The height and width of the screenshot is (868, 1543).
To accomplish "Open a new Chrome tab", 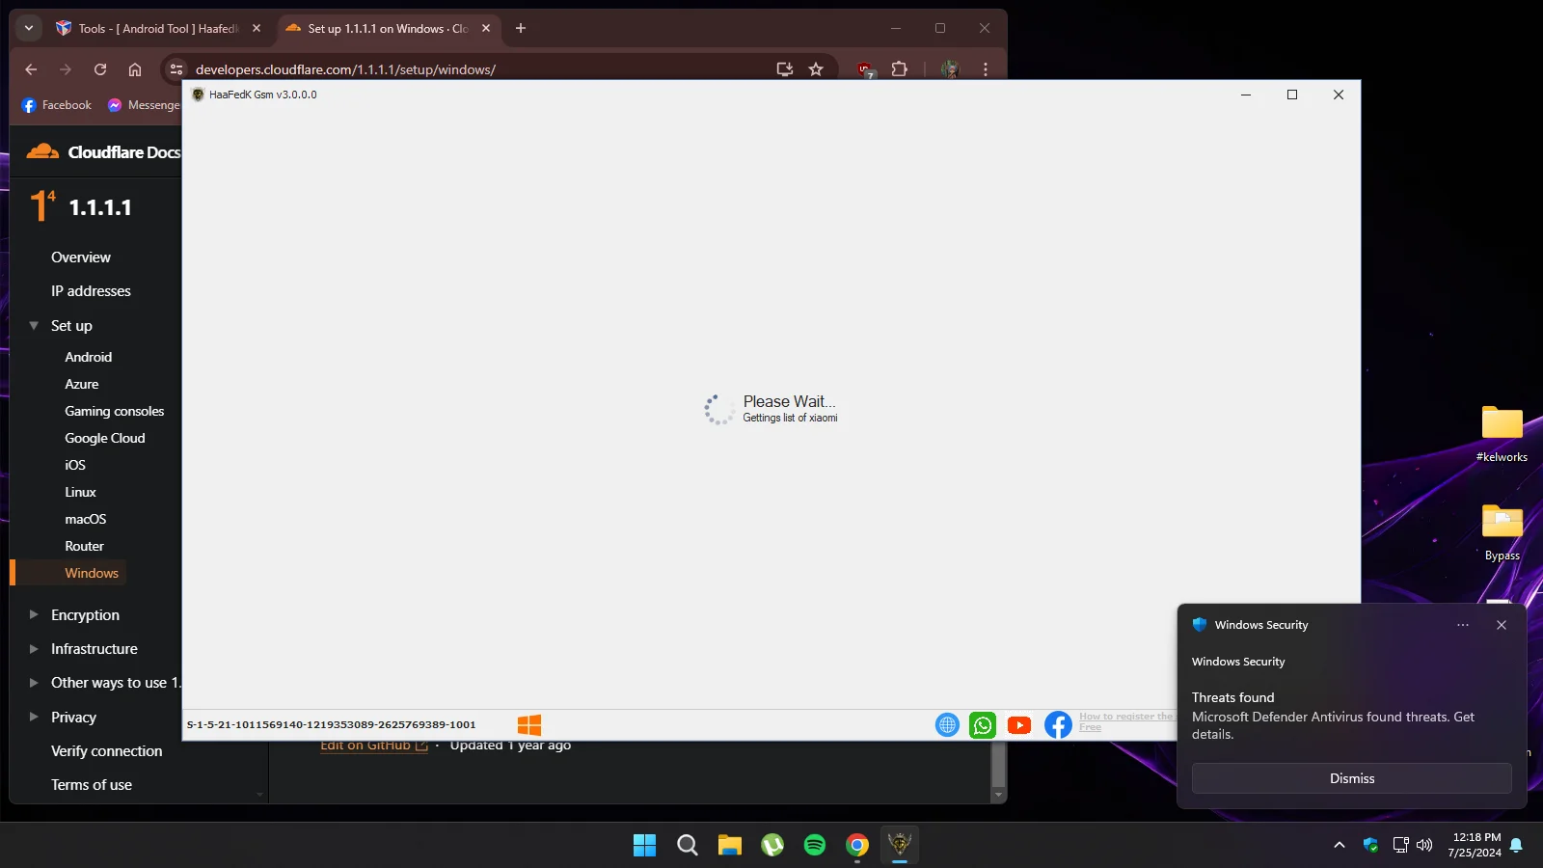I will [x=521, y=29].
